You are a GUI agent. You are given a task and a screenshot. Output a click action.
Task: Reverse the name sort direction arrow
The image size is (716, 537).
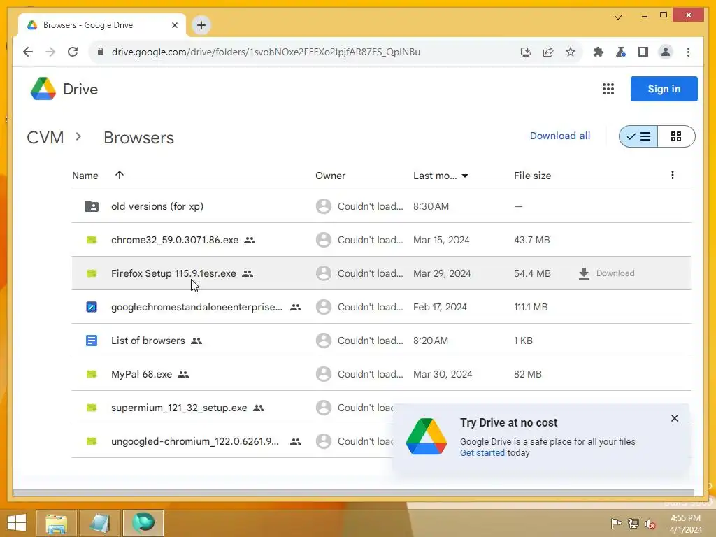pyautogui.click(x=119, y=175)
